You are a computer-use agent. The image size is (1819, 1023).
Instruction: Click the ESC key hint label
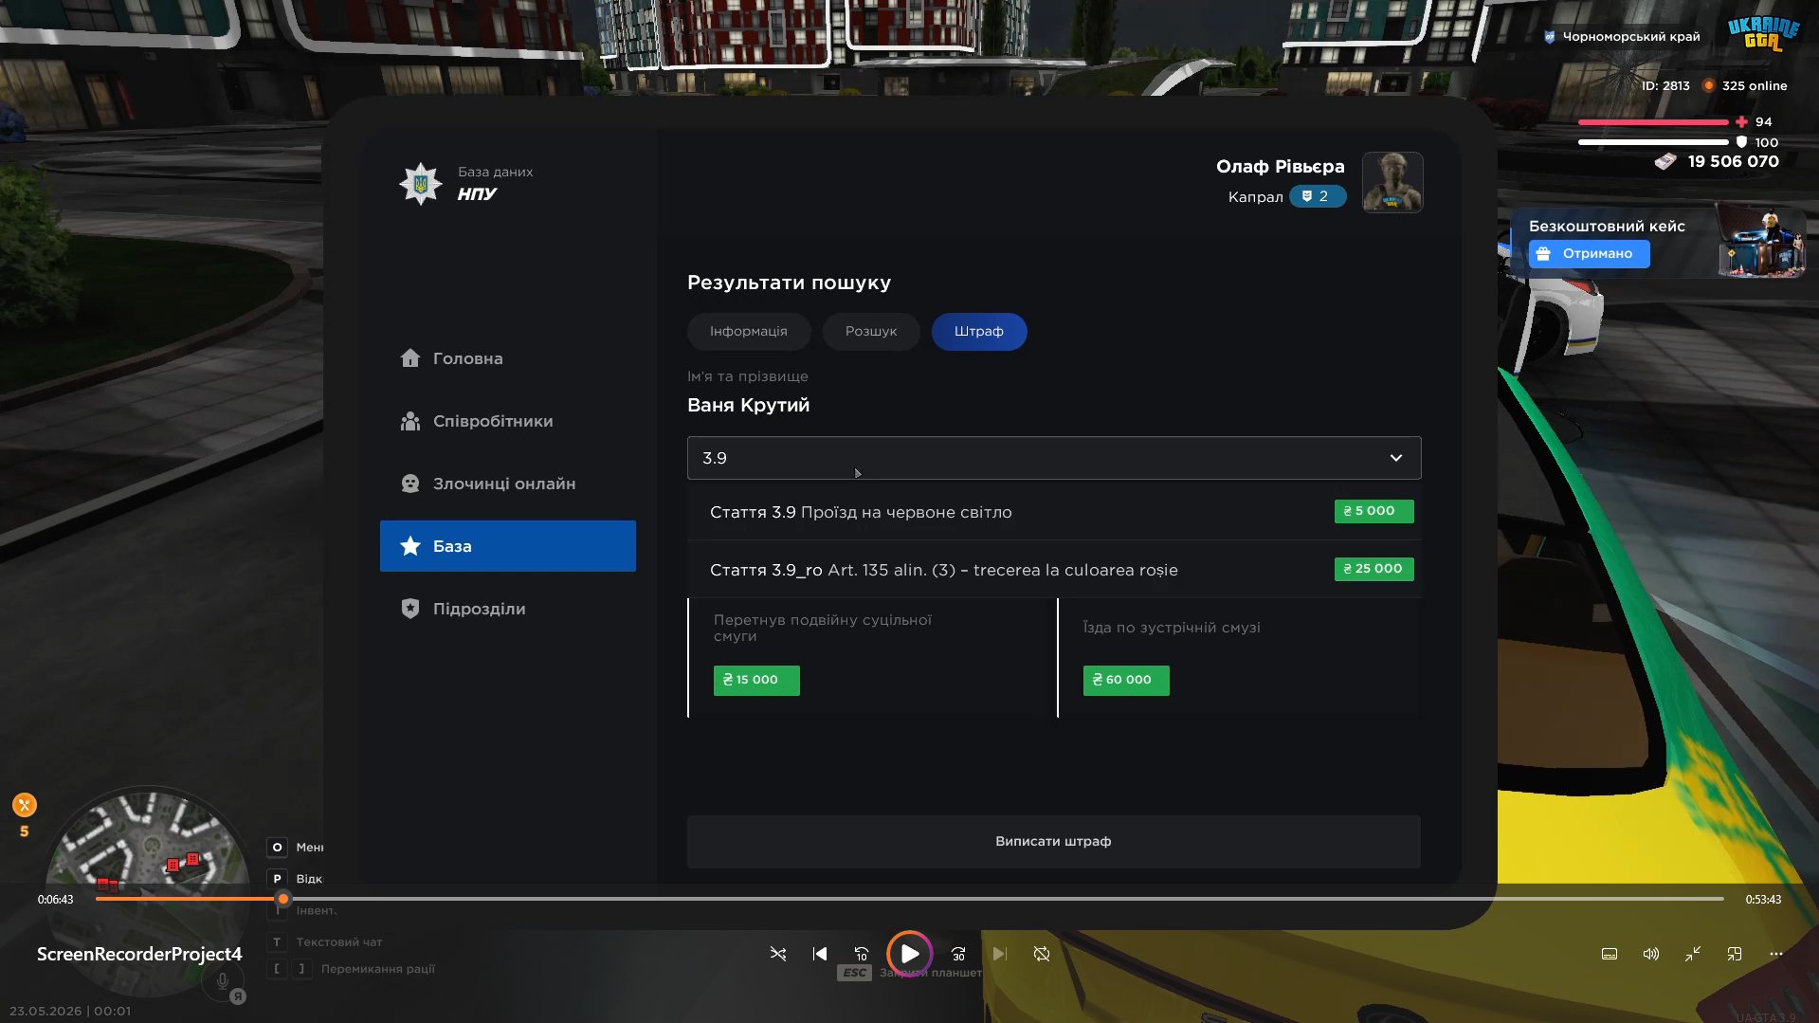click(x=854, y=973)
